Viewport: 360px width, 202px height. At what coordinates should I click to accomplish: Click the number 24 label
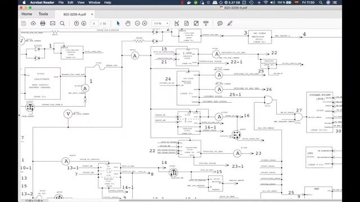(168, 79)
